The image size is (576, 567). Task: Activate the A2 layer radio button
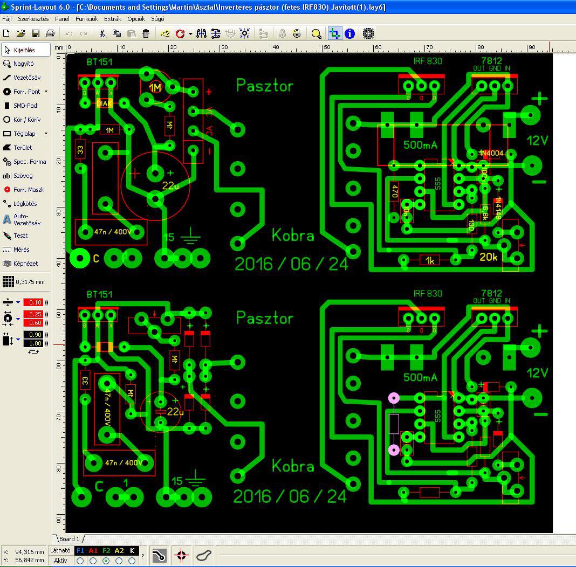[x=119, y=561]
